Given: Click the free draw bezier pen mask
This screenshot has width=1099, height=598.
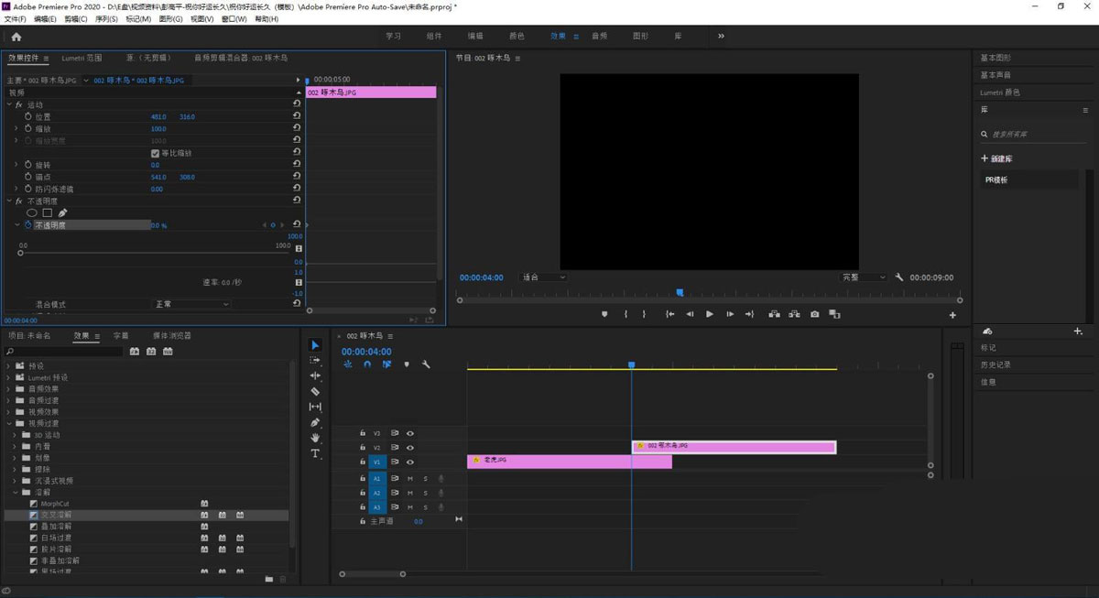Looking at the screenshot, I should click(x=62, y=212).
